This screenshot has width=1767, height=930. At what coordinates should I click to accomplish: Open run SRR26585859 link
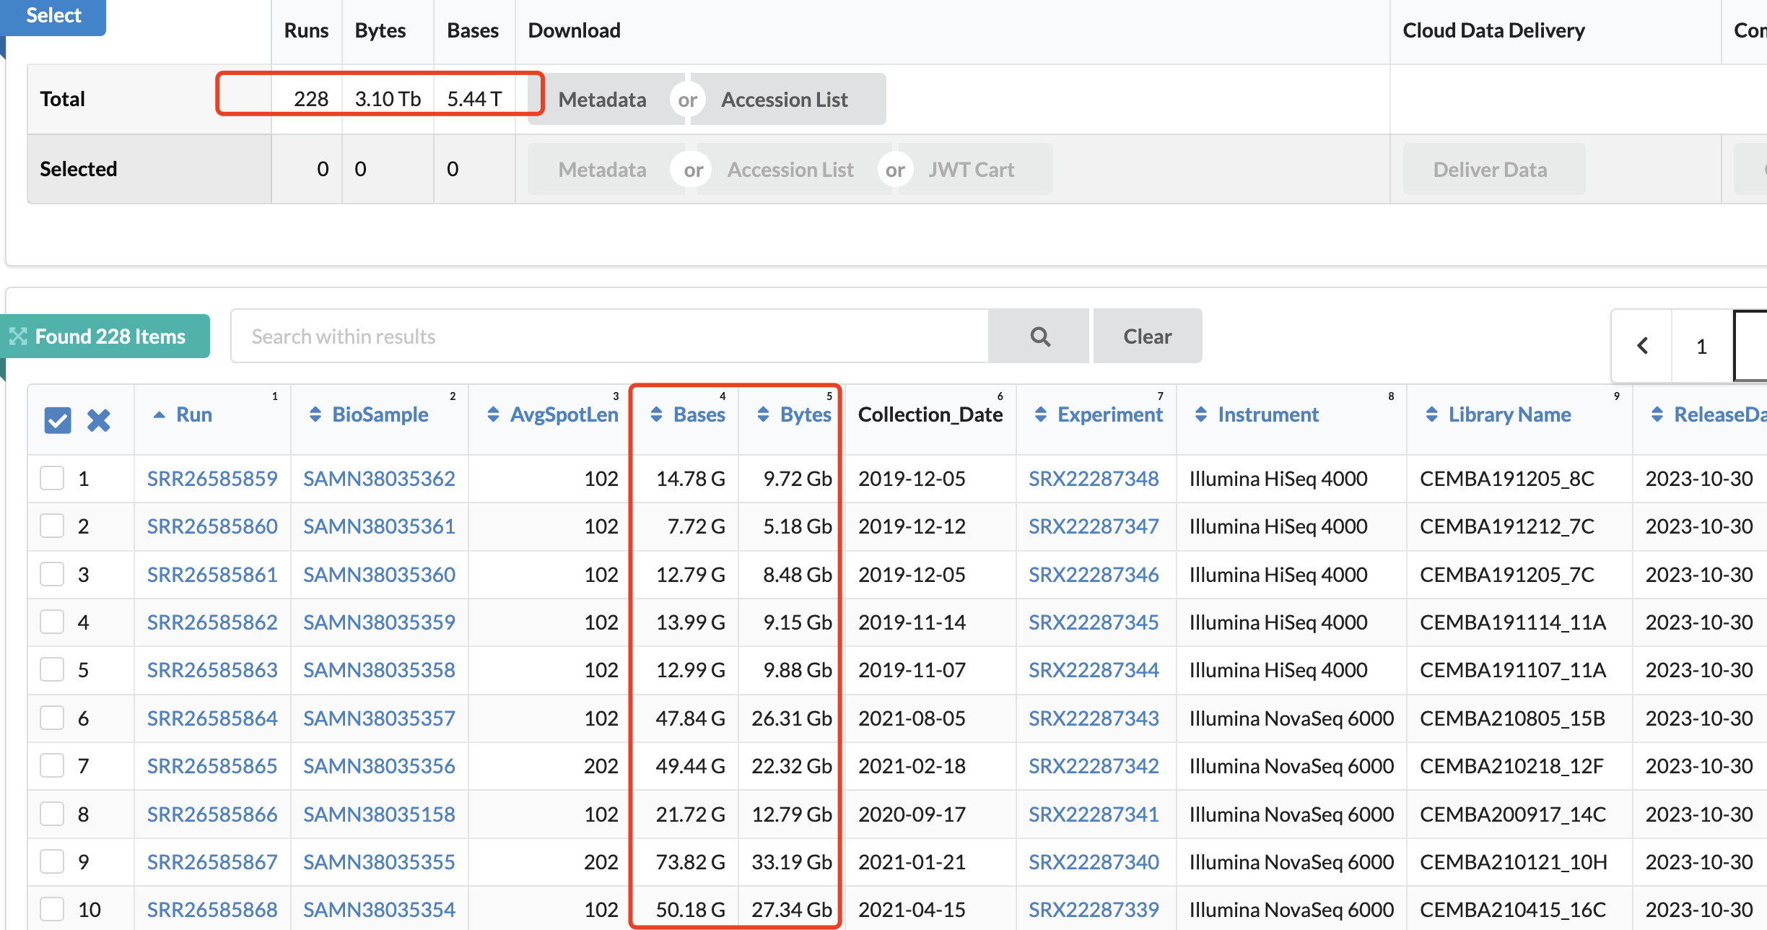click(x=212, y=478)
